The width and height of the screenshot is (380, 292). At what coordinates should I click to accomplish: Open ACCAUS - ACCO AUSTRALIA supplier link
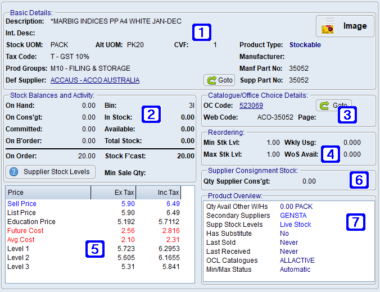tap(95, 80)
